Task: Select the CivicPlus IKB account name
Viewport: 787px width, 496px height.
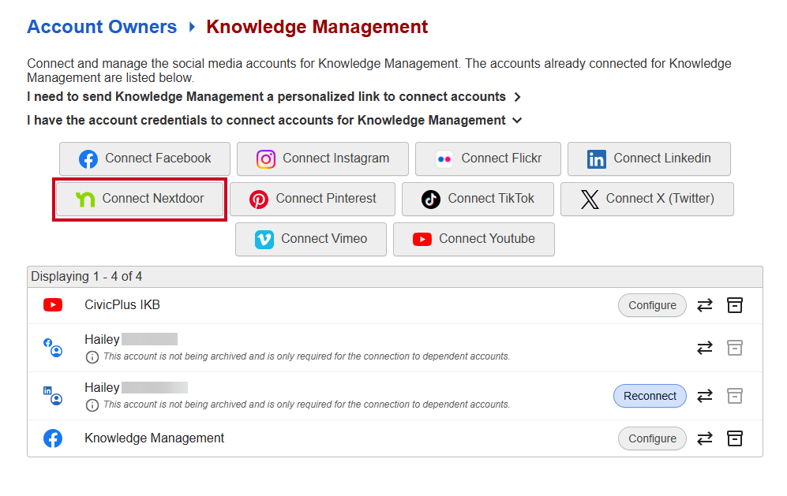Action: (x=122, y=305)
